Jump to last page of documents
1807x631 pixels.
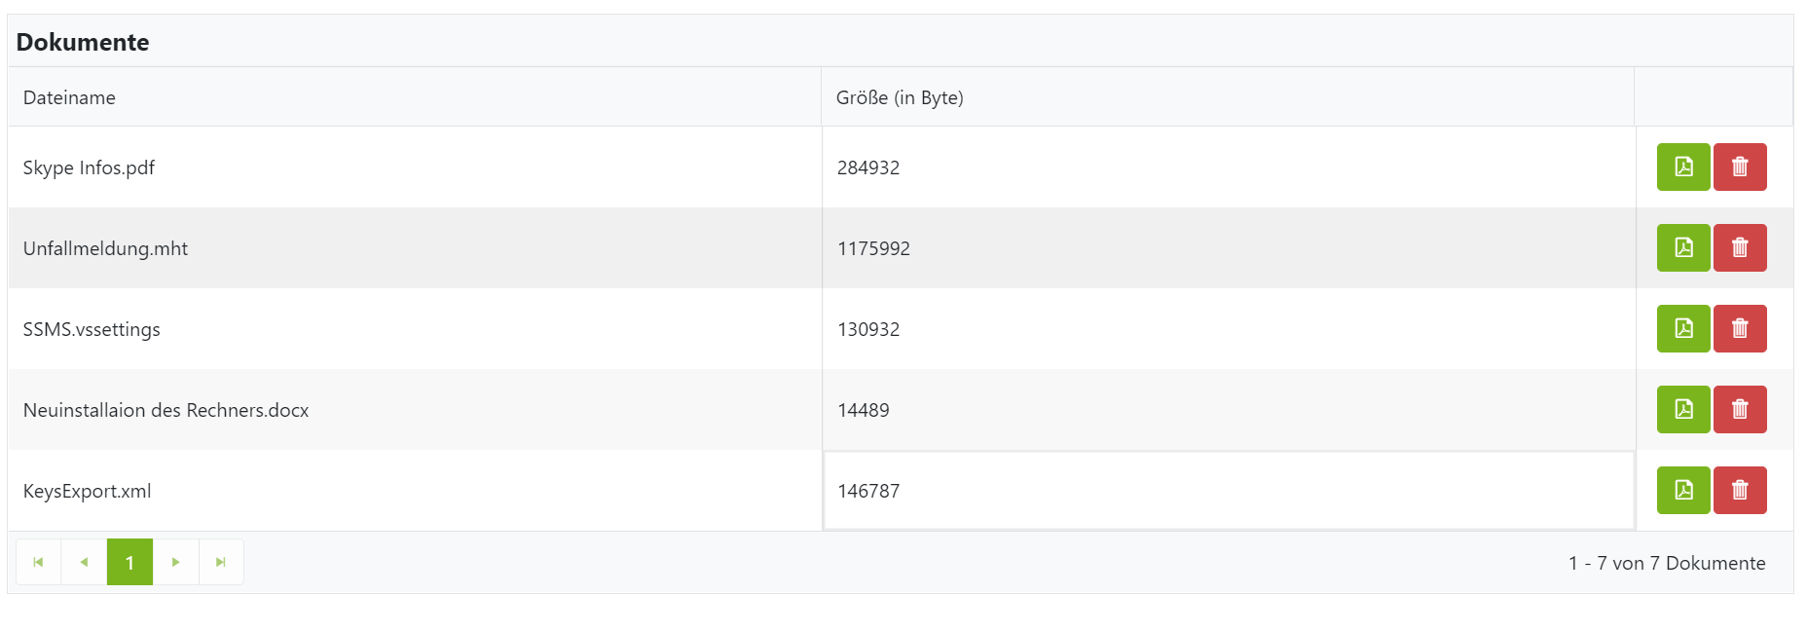(221, 562)
